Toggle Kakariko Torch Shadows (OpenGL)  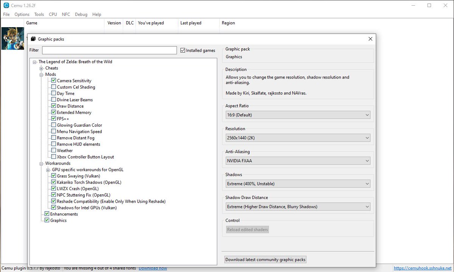(54, 182)
